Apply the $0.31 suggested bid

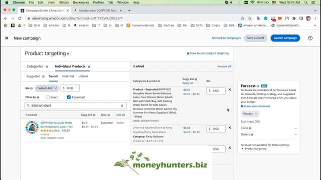[x=187, y=90]
